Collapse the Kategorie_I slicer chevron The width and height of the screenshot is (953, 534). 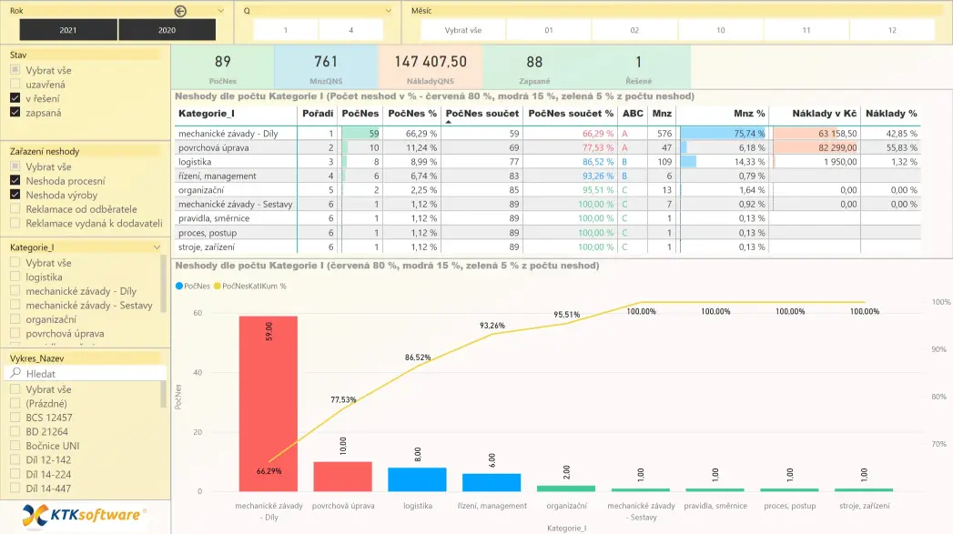click(x=157, y=247)
